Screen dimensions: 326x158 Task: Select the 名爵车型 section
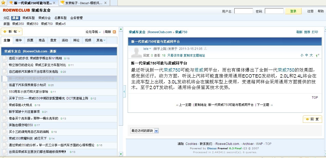tap(60, 18)
